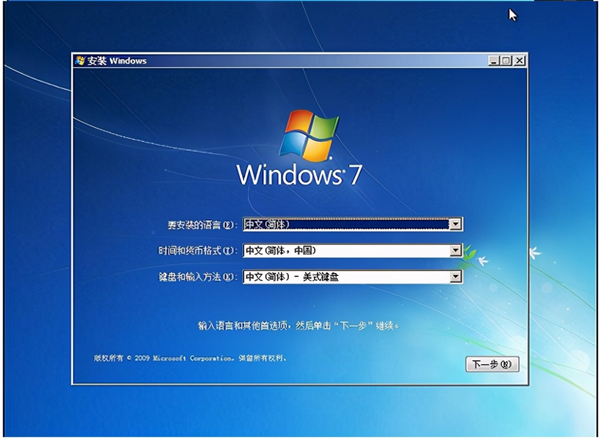Minimize the 安装 Windows window
This screenshot has height=440, width=600.
(494, 61)
